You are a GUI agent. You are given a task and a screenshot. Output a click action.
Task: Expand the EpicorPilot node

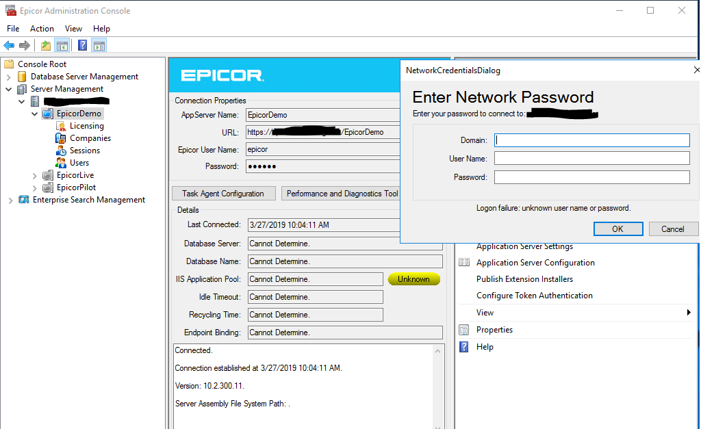coord(34,187)
